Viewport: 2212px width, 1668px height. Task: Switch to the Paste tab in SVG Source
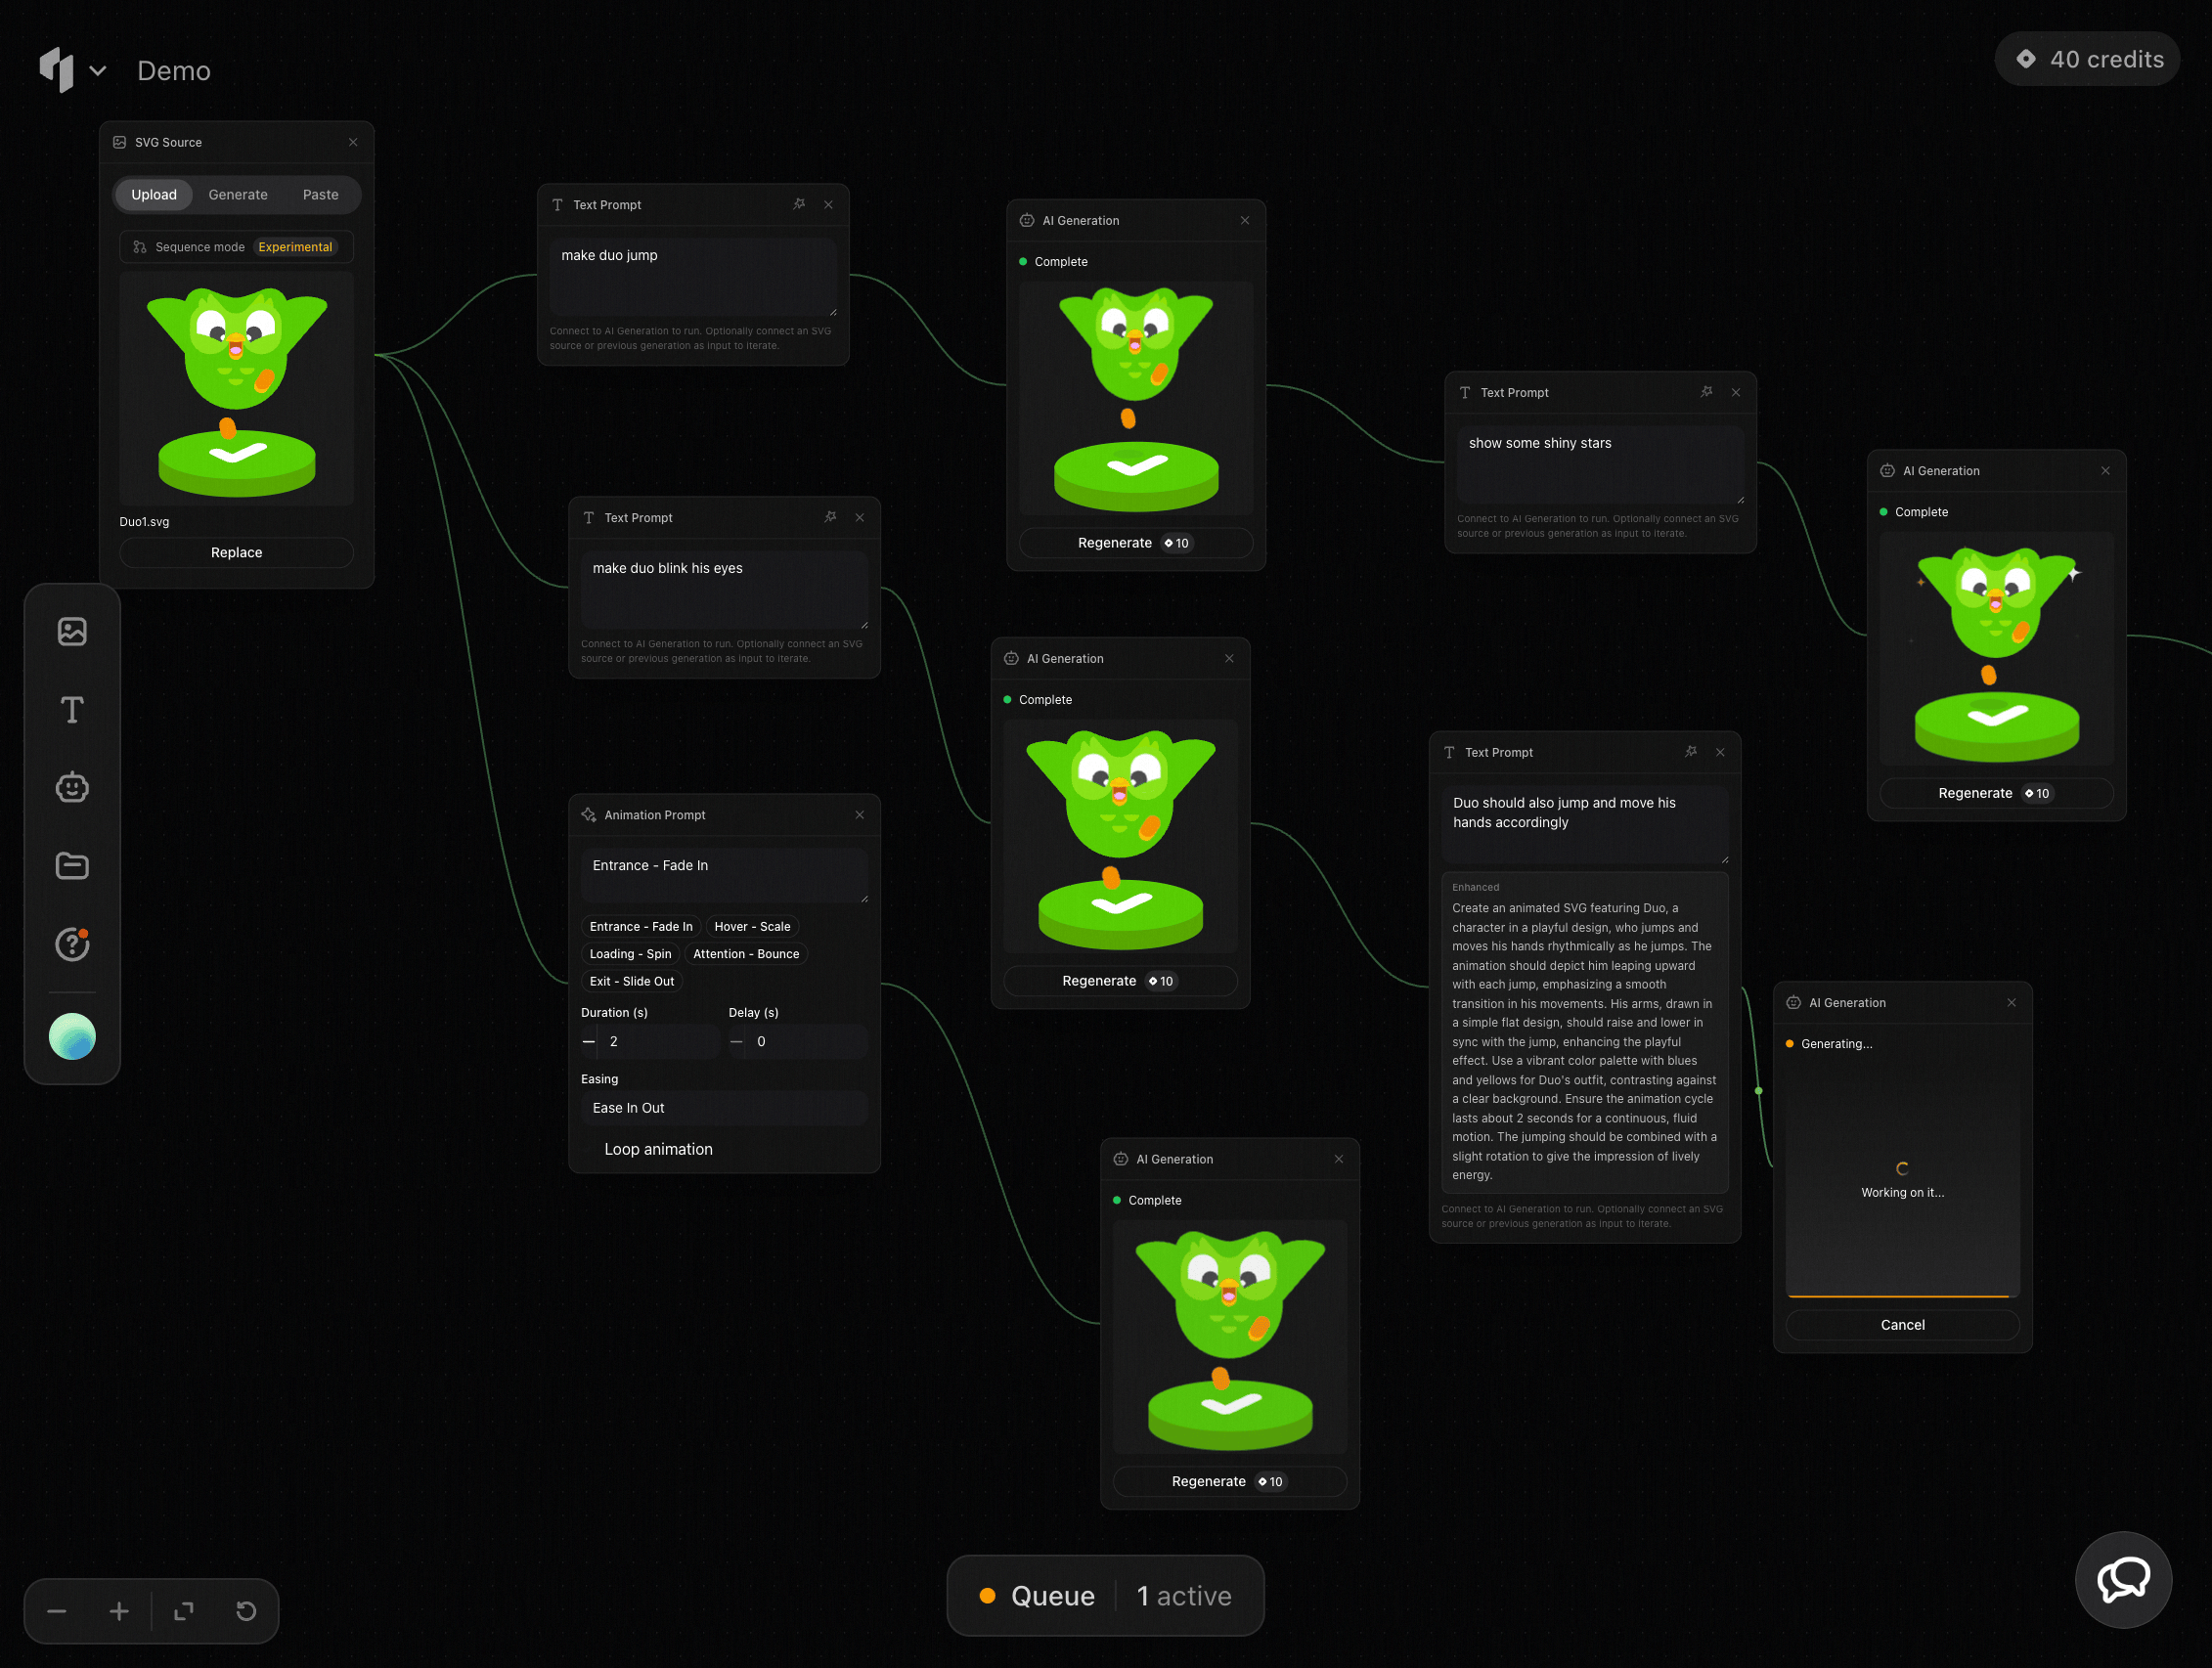[x=320, y=195]
